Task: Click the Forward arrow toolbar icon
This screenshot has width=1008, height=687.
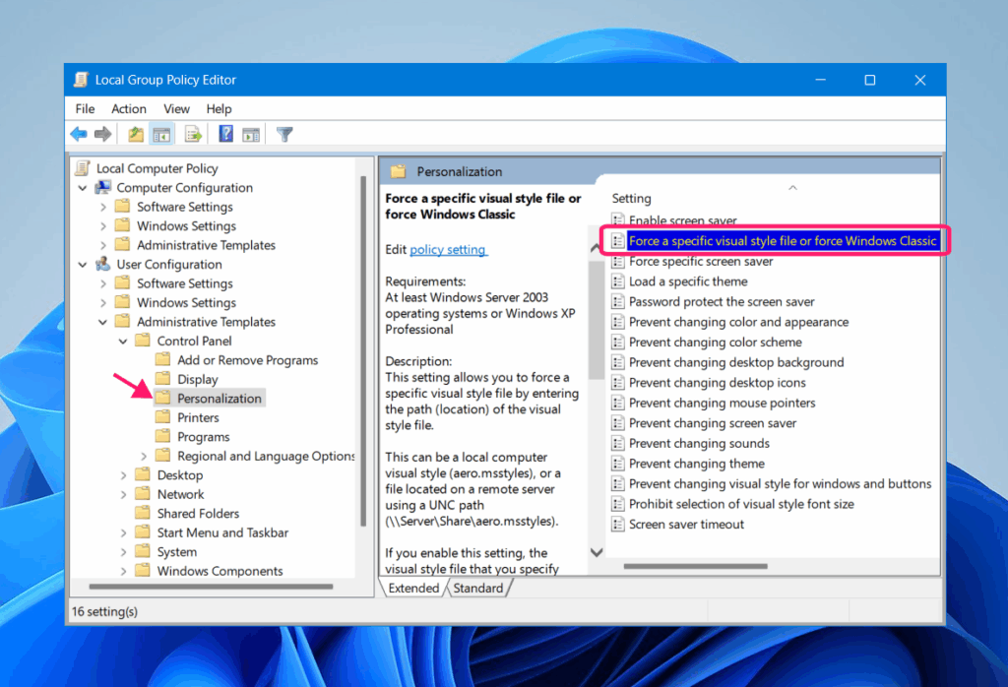Action: [x=102, y=134]
